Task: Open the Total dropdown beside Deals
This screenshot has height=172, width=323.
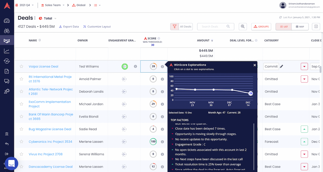Action: (48, 18)
